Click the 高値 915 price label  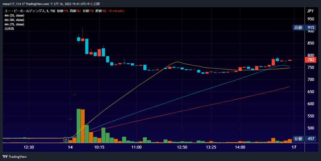304,28
